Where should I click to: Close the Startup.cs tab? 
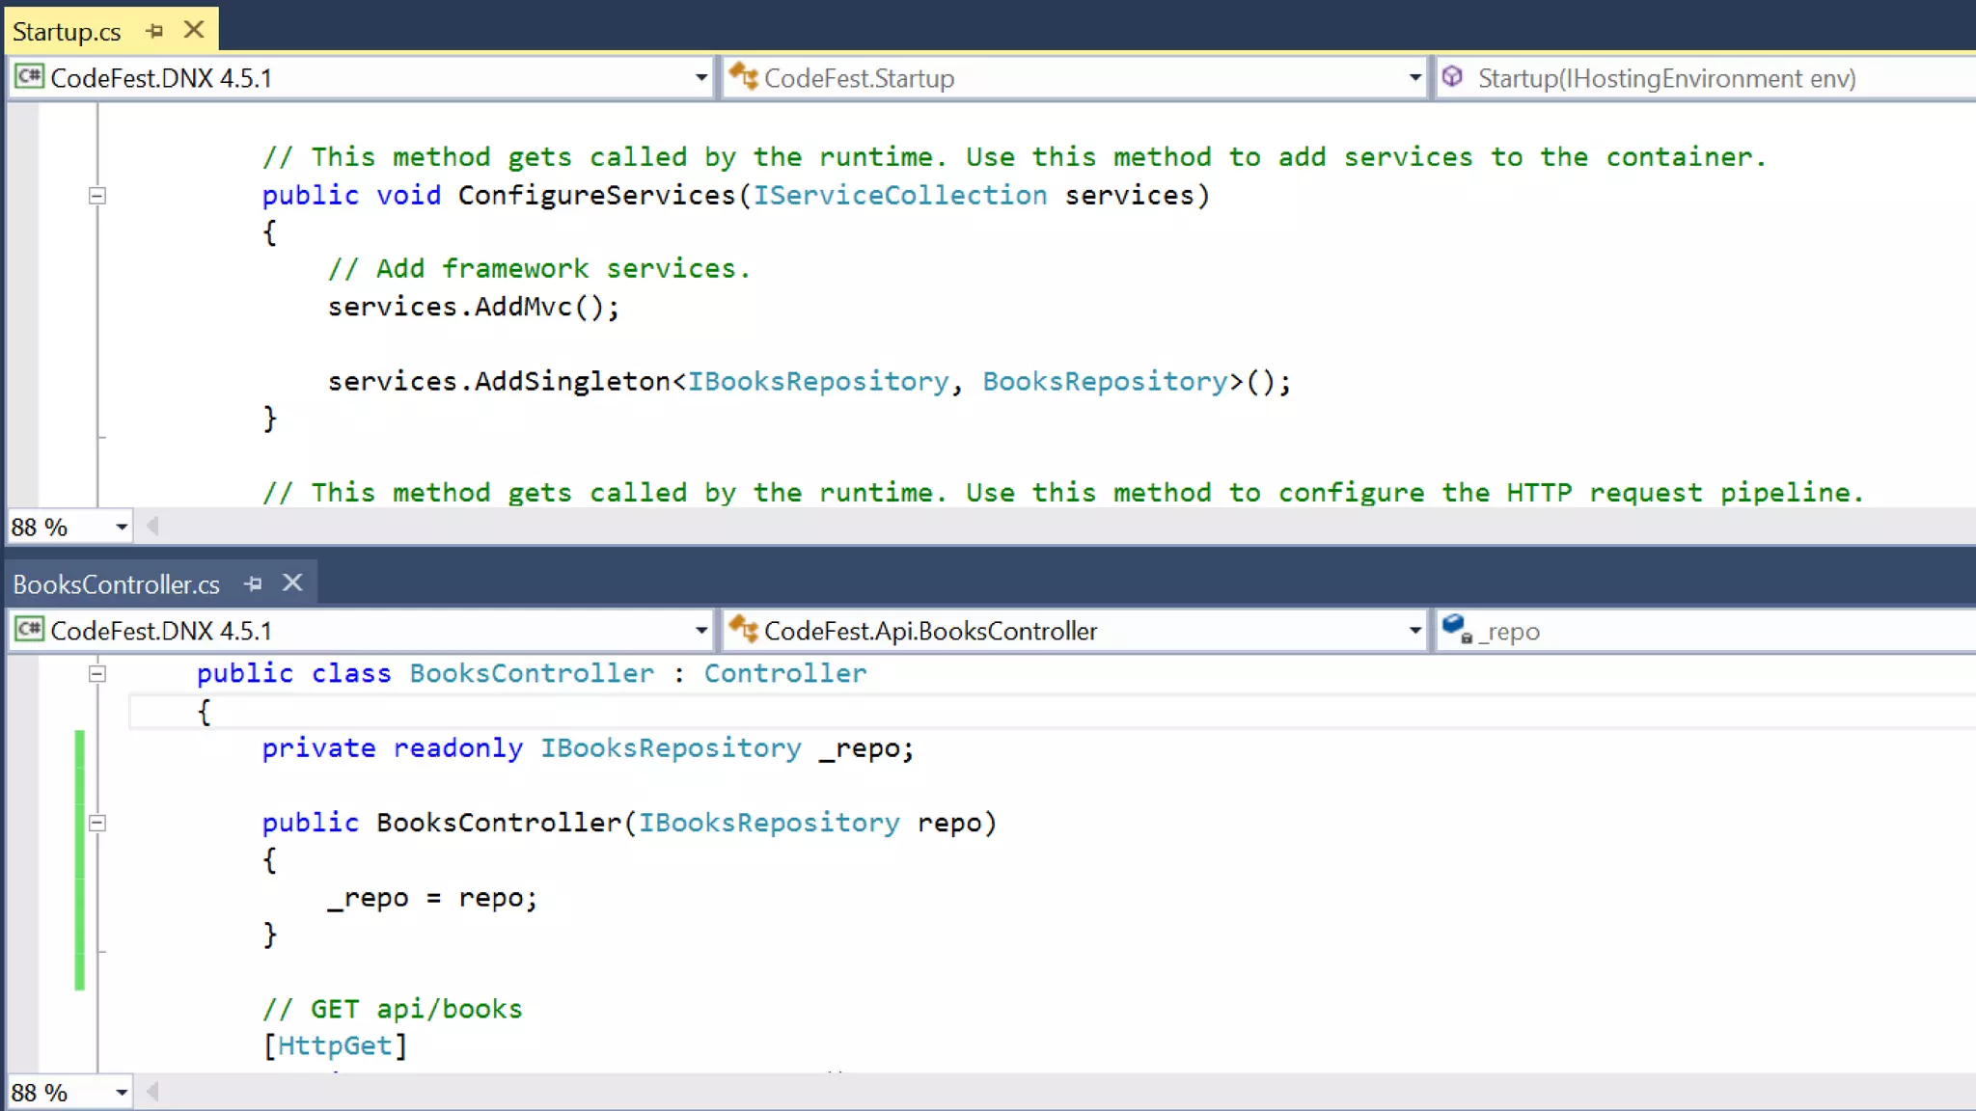pyautogui.click(x=194, y=30)
